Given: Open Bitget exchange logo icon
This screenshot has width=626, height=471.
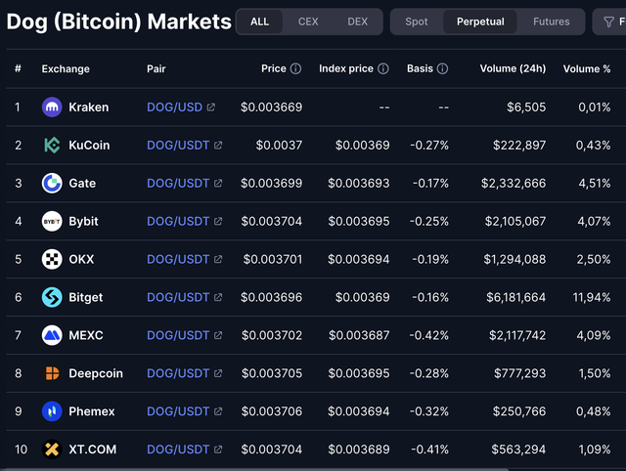Looking at the screenshot, I should 52,297.
